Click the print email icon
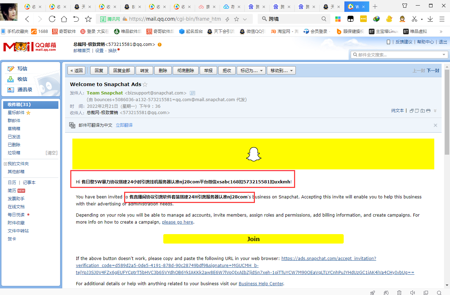The width and height of the screenshot is (450, 295). pos(428,111)
